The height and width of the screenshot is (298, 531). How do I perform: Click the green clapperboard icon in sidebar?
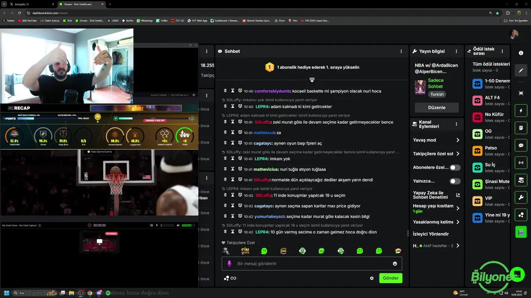(521, 232)
